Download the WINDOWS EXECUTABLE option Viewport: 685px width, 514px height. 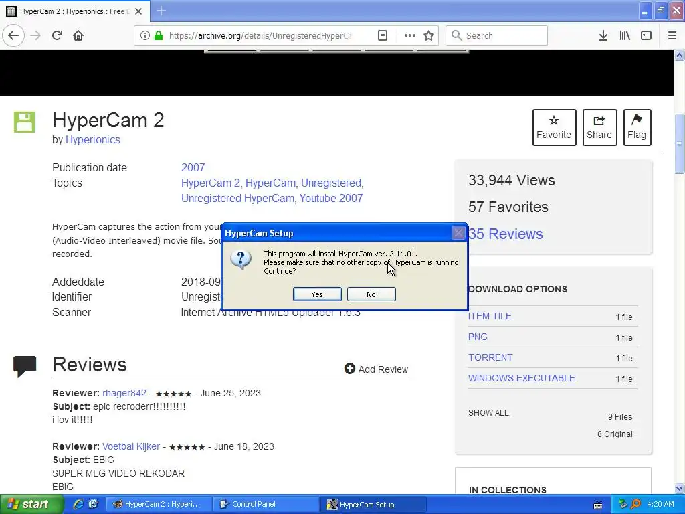(x=522, y=378)
